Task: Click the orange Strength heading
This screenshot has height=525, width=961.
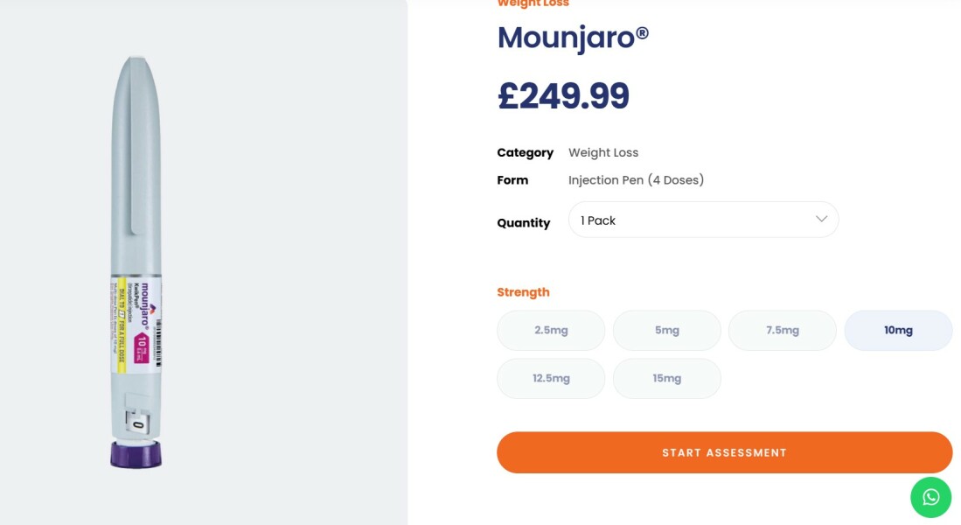Action: (x=523, y=292)
